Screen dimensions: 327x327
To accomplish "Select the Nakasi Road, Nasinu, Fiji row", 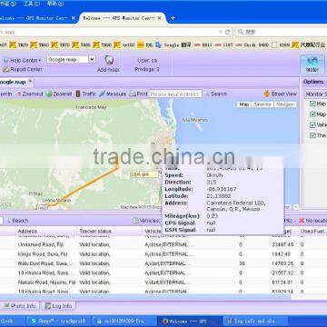I will tap(163, 282).
